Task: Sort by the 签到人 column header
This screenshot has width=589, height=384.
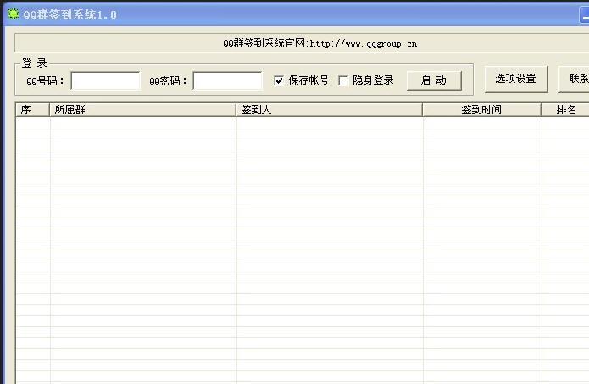Action: pyautogui.click(x=329, y=109)
